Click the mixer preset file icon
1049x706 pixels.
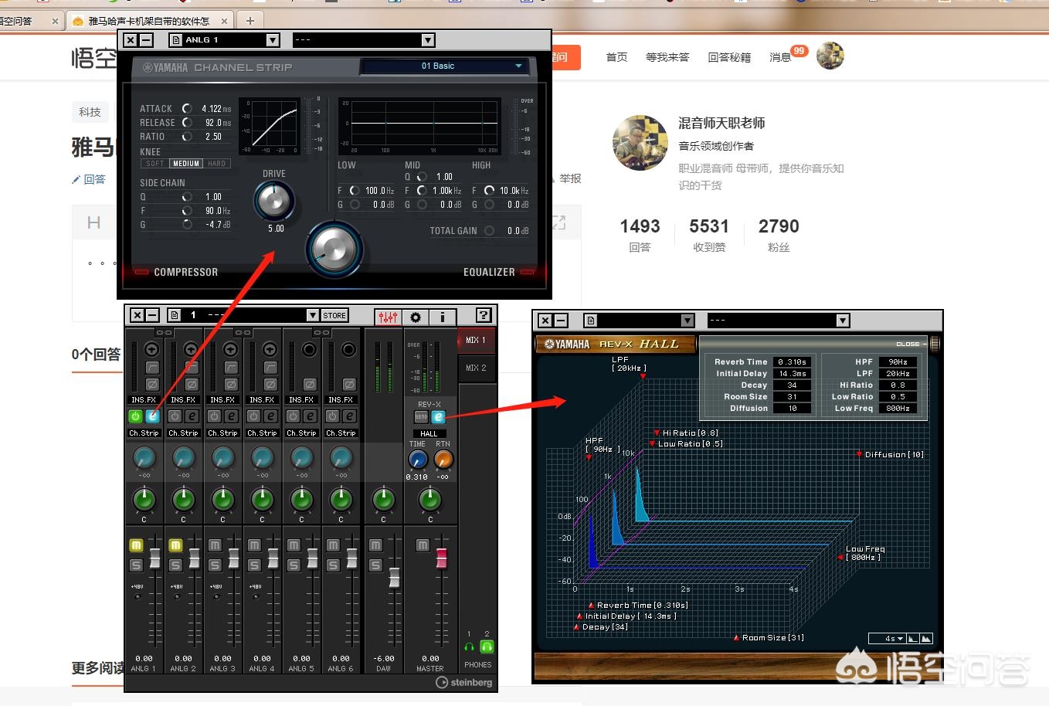175,315
